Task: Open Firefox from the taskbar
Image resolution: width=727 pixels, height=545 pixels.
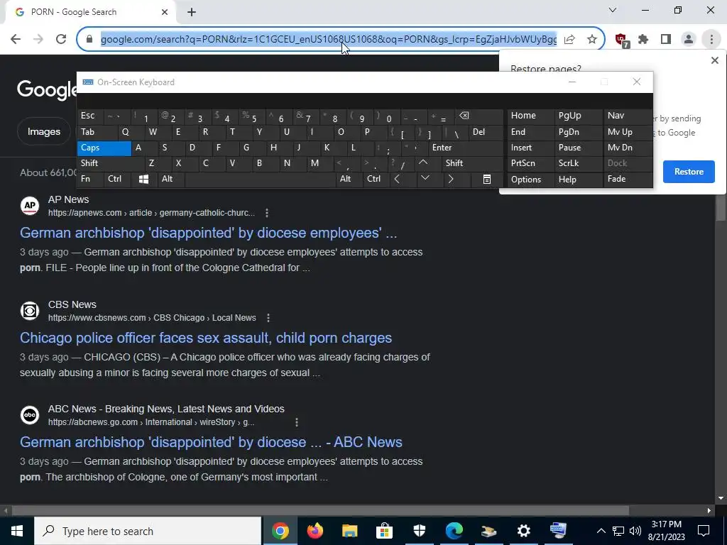Action: pos(315,531)
